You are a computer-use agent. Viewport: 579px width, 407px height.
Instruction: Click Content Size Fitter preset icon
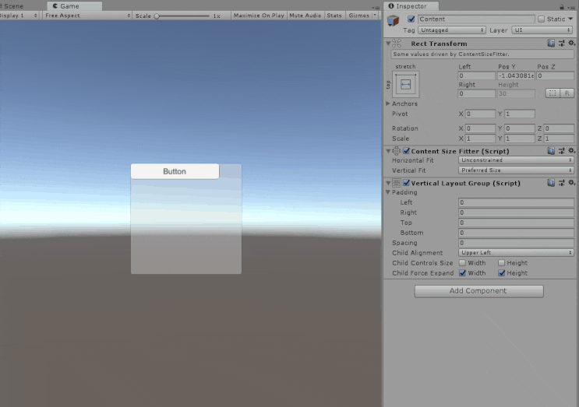[561, 151]
